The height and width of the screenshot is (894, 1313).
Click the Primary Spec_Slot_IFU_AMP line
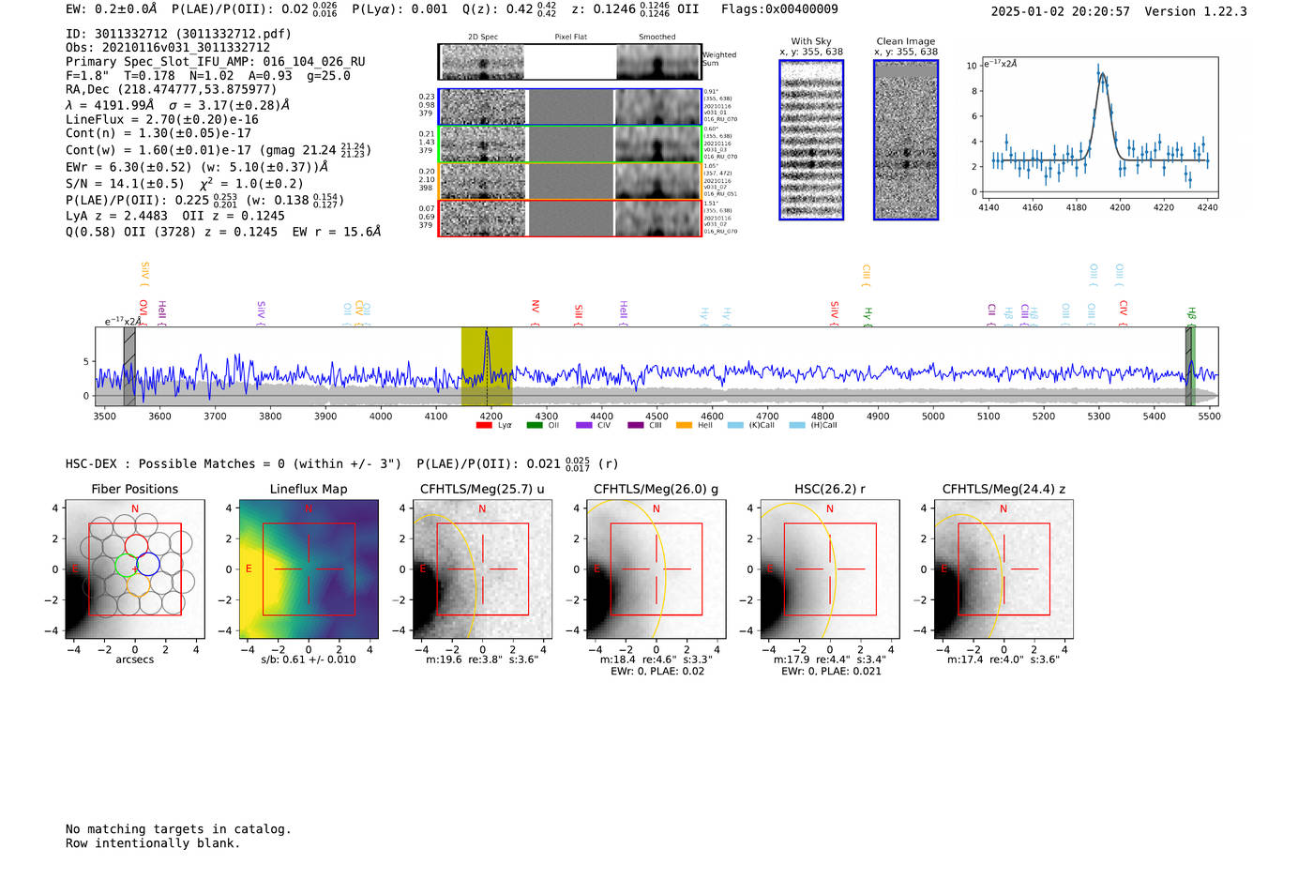pyautogui.click(x=216, y=62)
